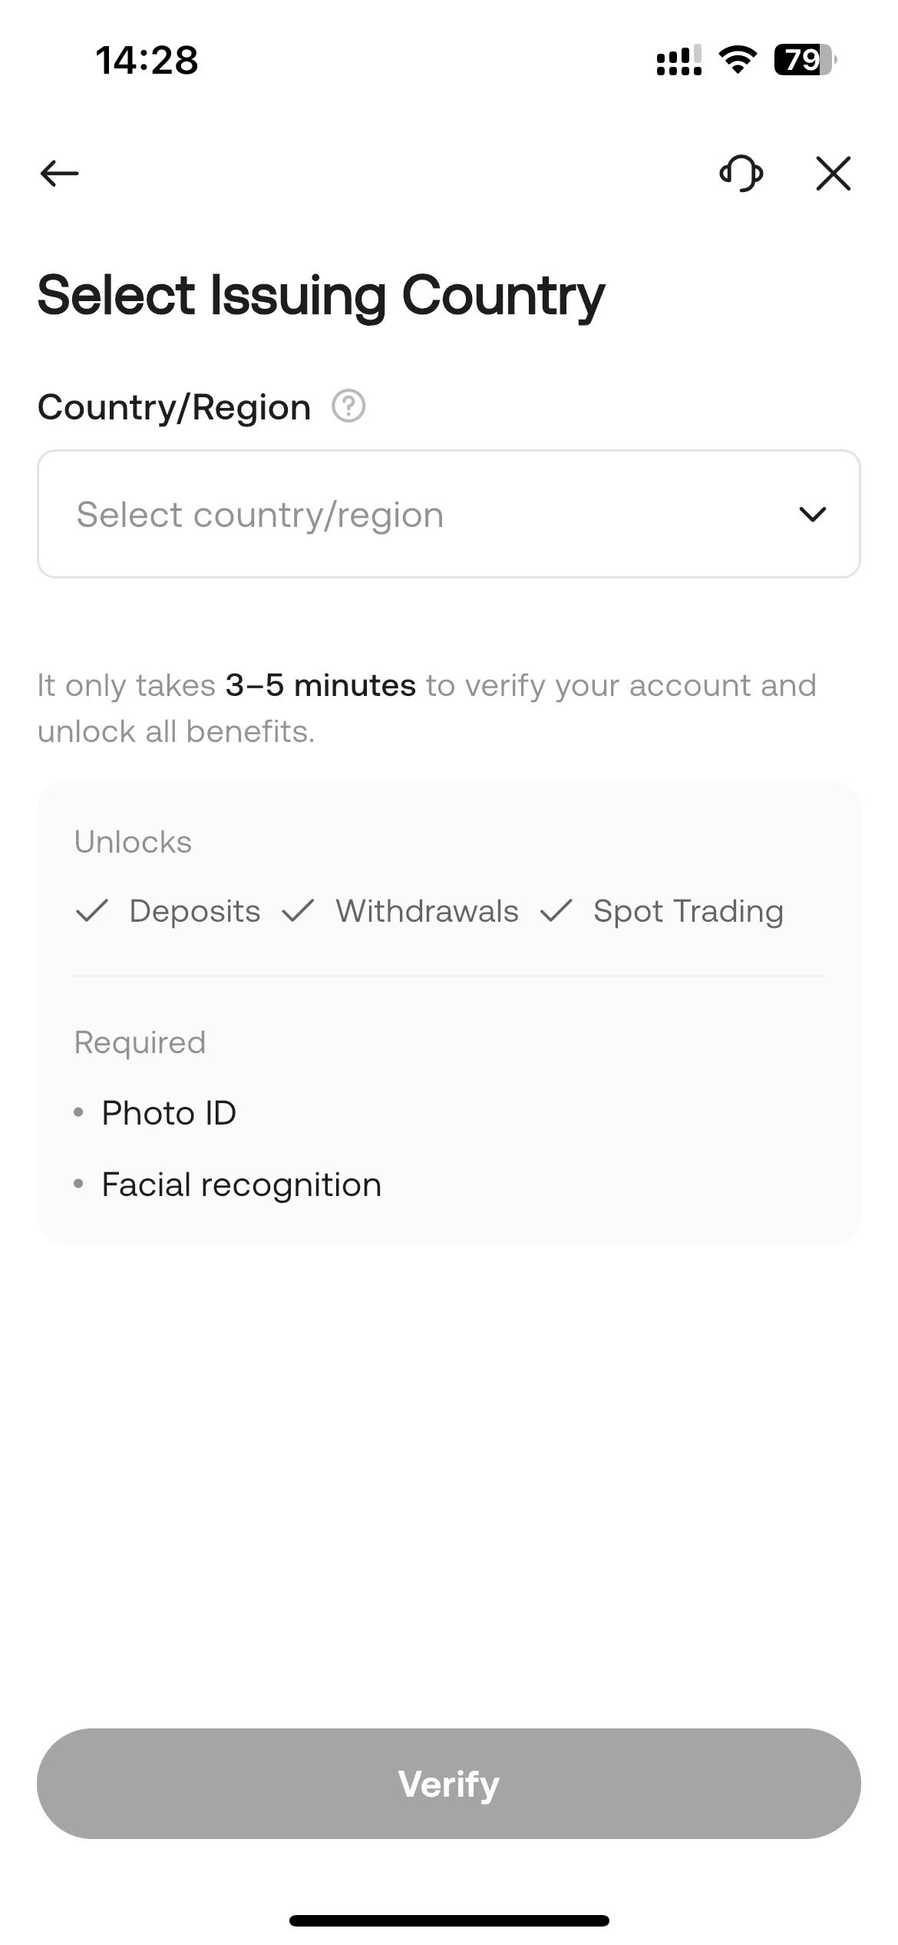Tap the cellular signal bars icon

click(678, 60)
